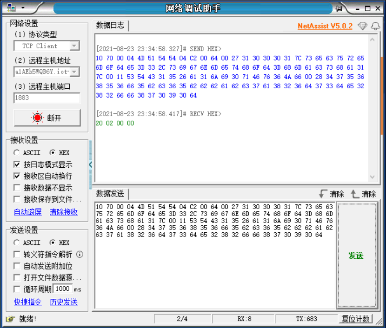This screenshot has width=386, height=328.
Task: Open the application system menu icon
Action: point(11,8)
